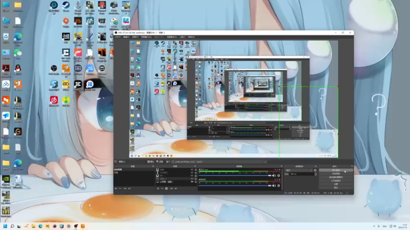410x230 pixels.
Task: Remove selected scene with minus button in Scenes panel
Action: coord(120,188)
